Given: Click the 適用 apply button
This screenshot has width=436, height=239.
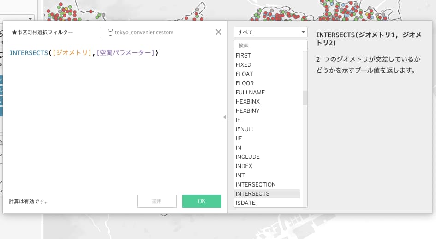Looking at the screenshot, I should tap(157, 201).
